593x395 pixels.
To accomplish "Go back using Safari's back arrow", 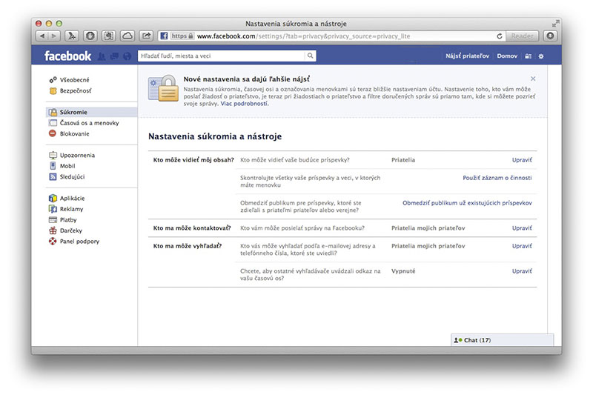I will point(42,36).
